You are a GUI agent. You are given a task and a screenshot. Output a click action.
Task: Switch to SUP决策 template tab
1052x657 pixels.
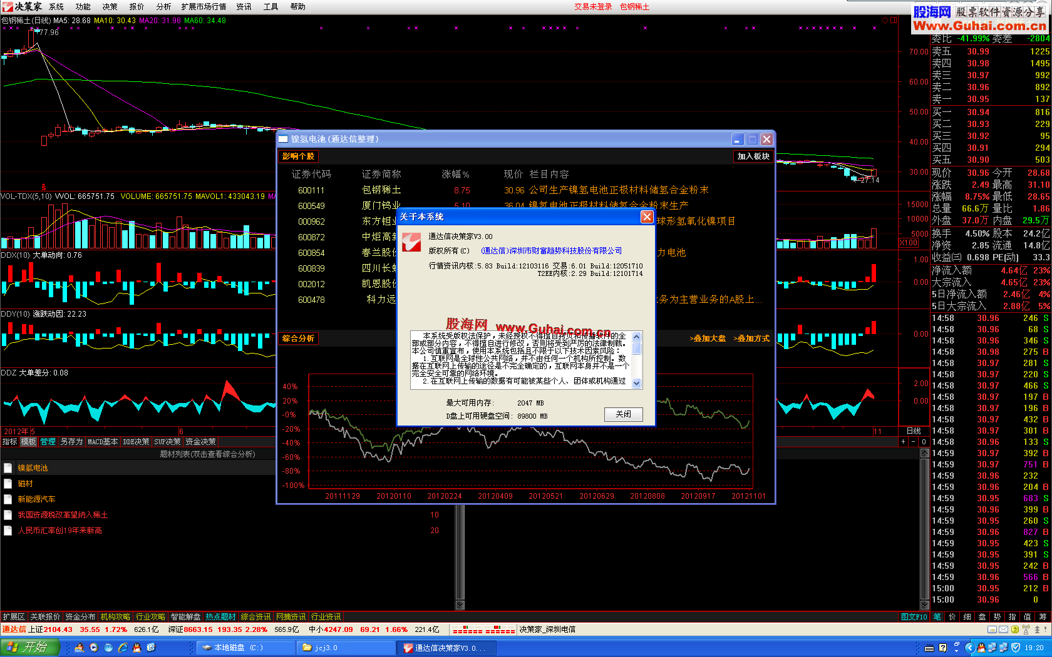pos(167,442)
